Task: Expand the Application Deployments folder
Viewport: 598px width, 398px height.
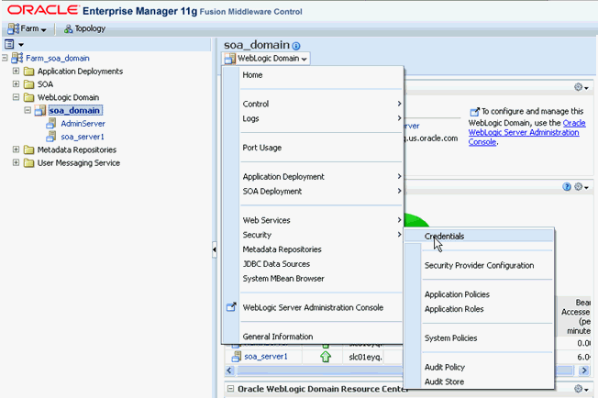Action: pyautogui.click(x=16, y=71)
